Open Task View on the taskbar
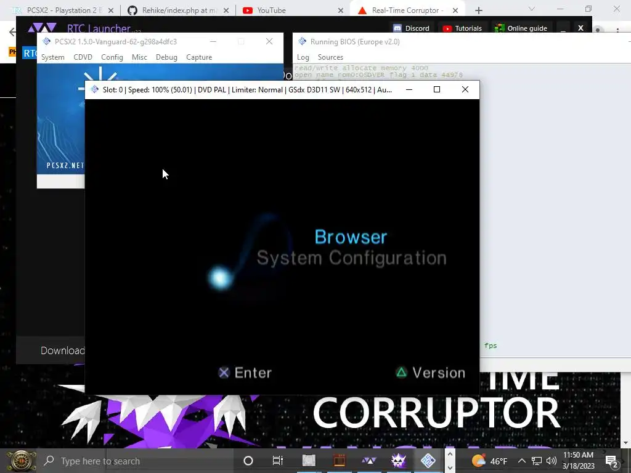Viewport: 631px width, 473px height. tap(278, 461)
